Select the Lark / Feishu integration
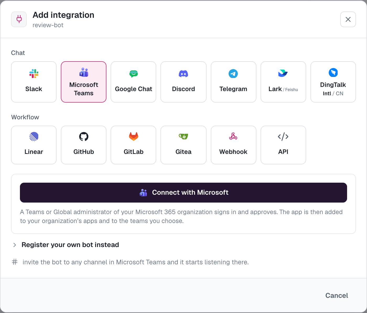 (283, 82)
